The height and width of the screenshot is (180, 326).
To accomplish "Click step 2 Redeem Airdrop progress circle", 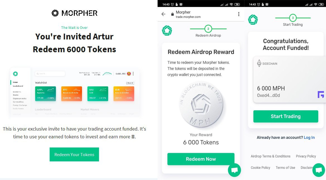I will click(x=208, y=29).
